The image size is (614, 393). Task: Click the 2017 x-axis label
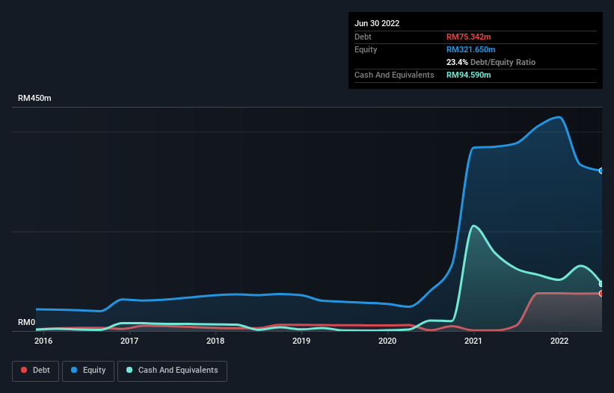[129, 341]
